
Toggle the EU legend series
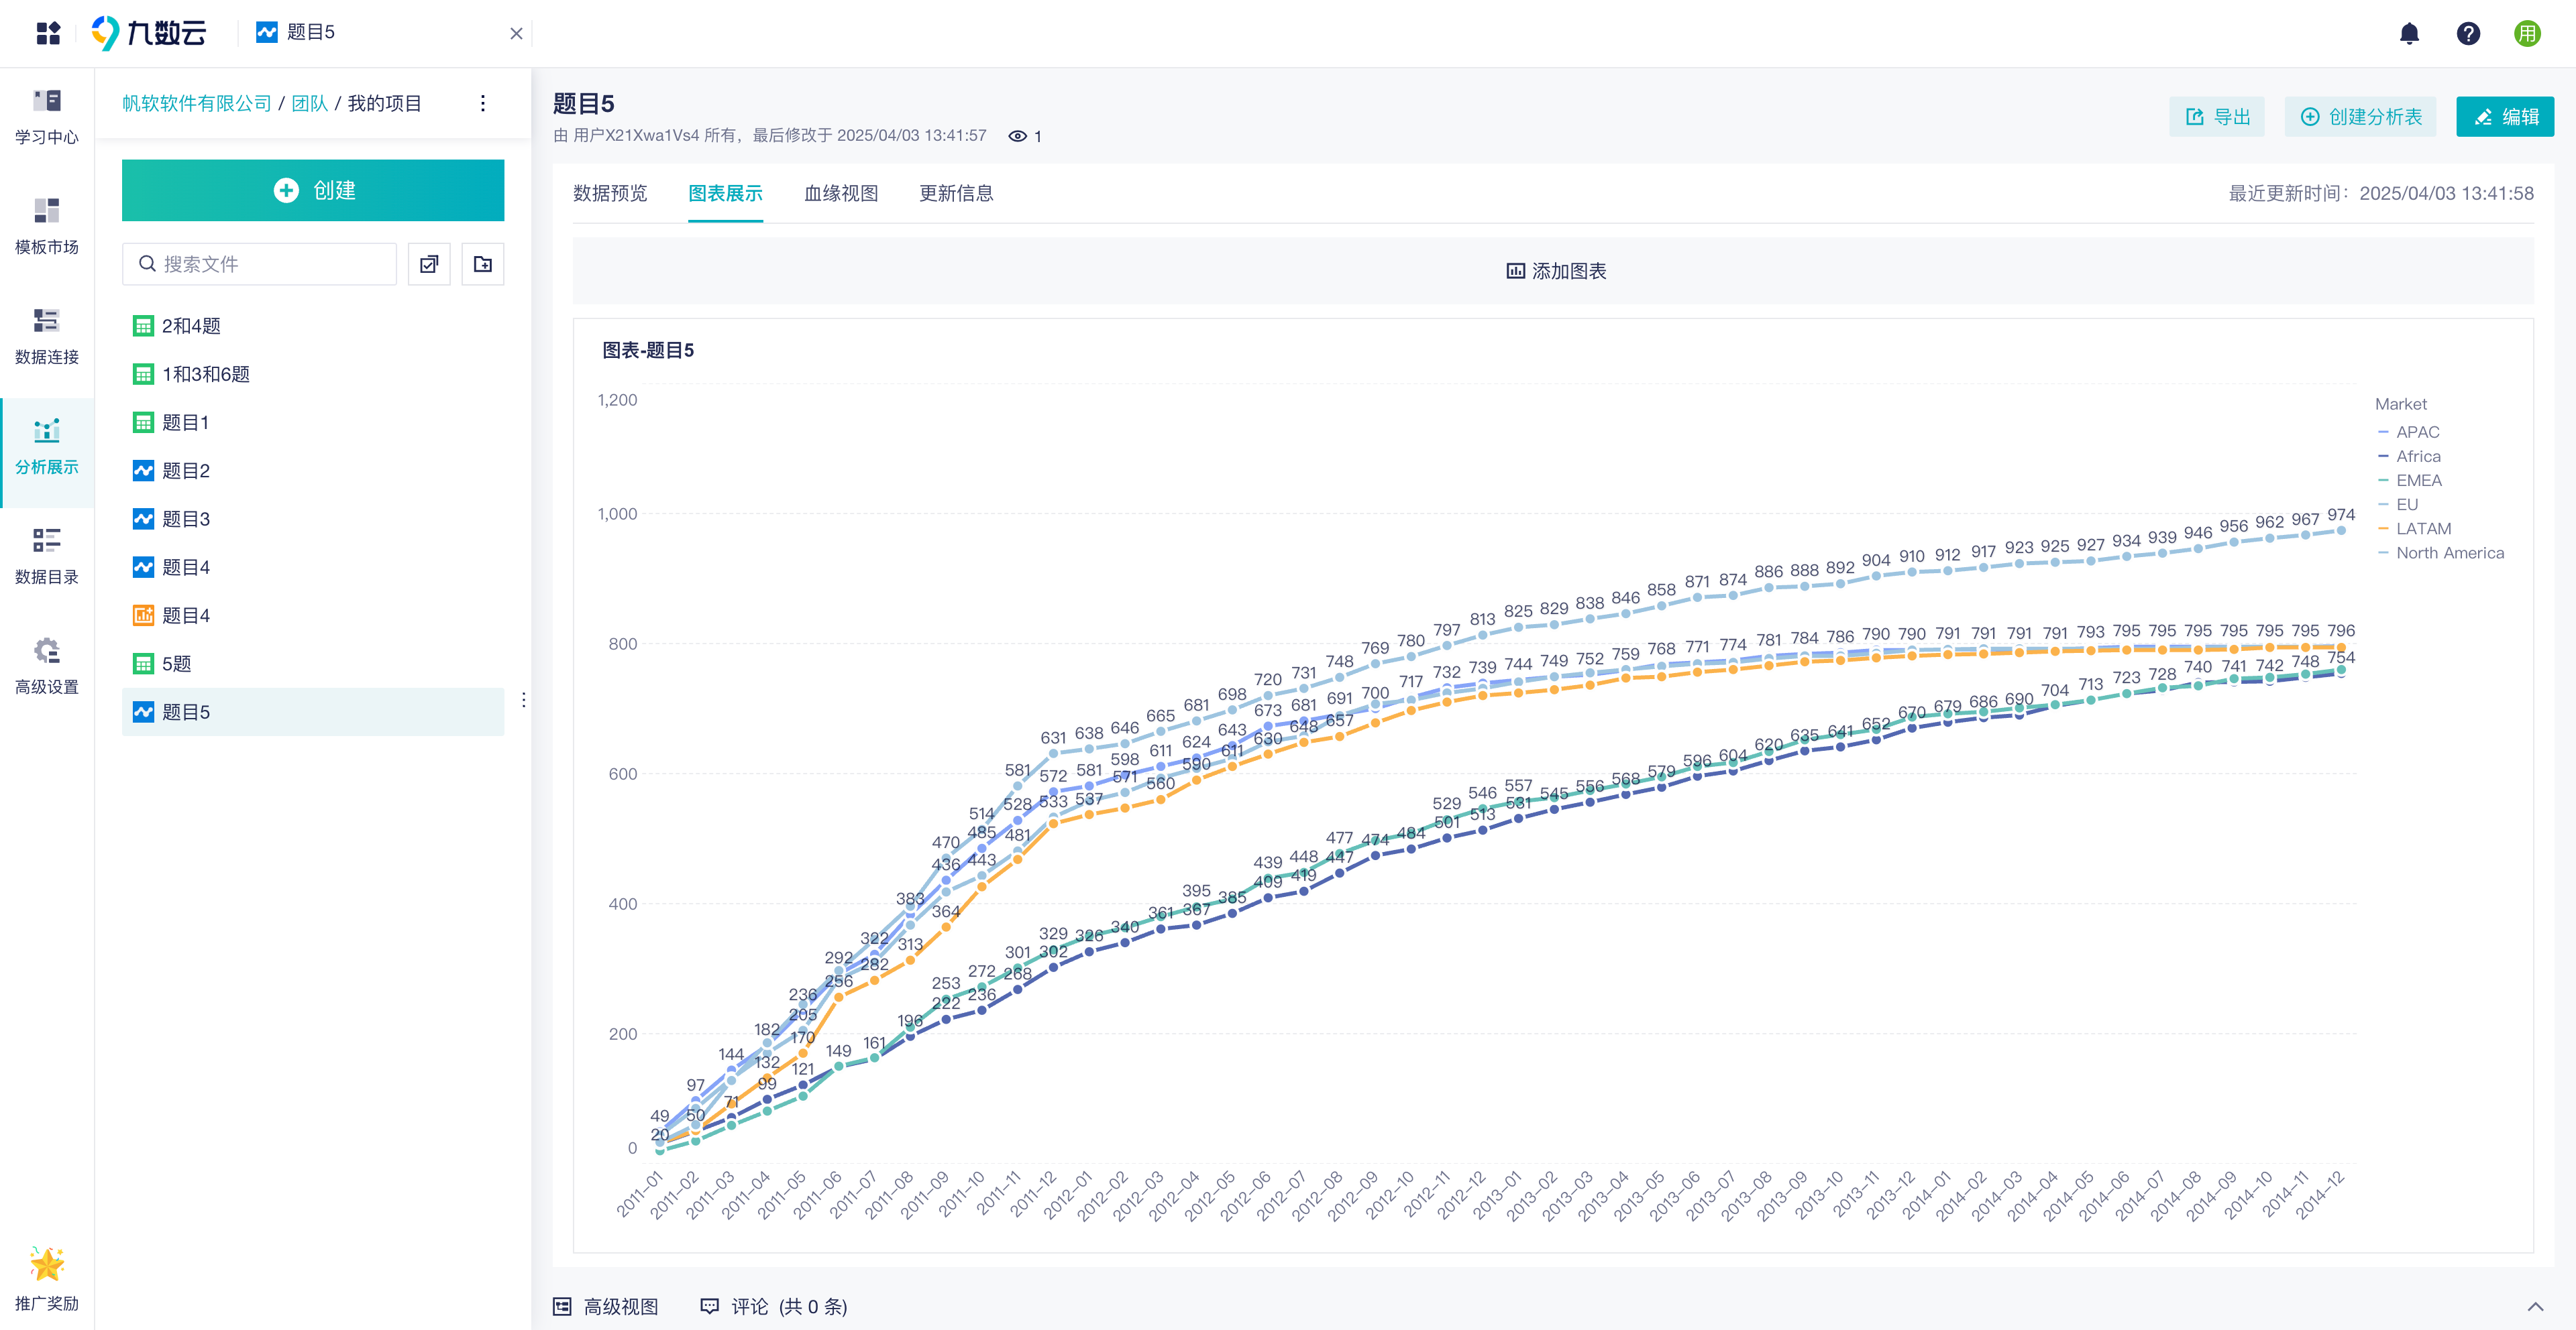pos(2398,505)
